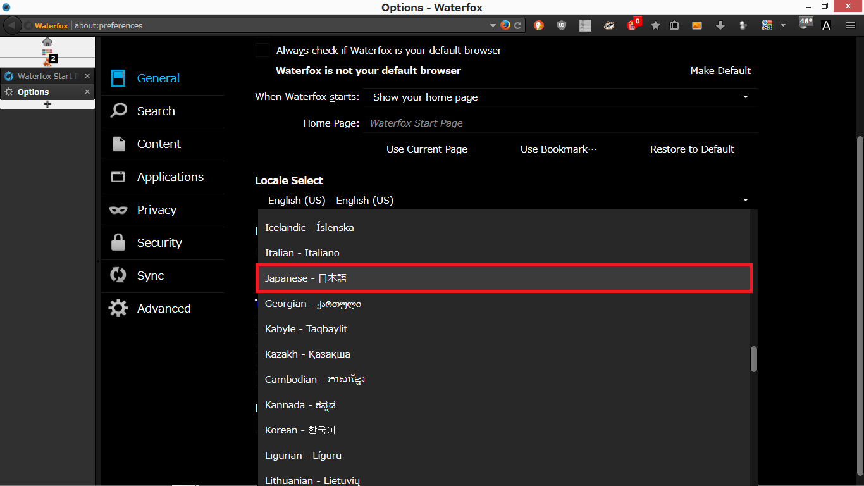Click the reload icon in the address bar
The height and width of the screenshot is (486, 864).
(518, 25)
